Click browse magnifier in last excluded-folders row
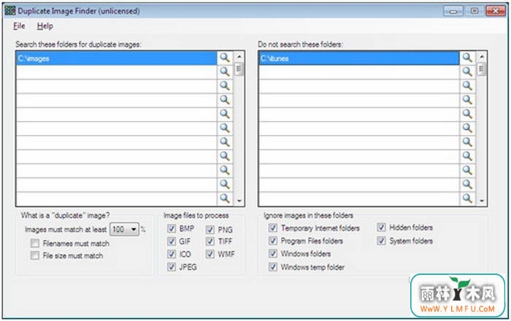511x321 pixels. coord(467,198)
